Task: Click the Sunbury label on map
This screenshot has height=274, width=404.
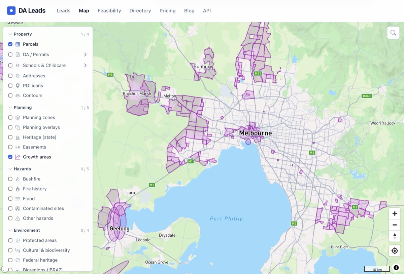Action: click(203, 67)
